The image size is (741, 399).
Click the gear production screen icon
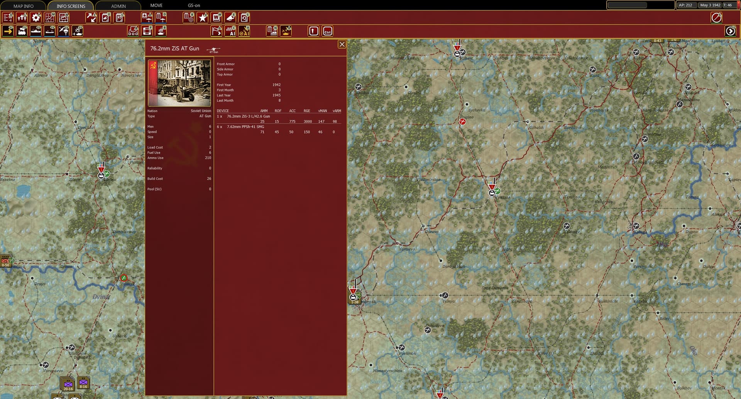pos(36,18)
